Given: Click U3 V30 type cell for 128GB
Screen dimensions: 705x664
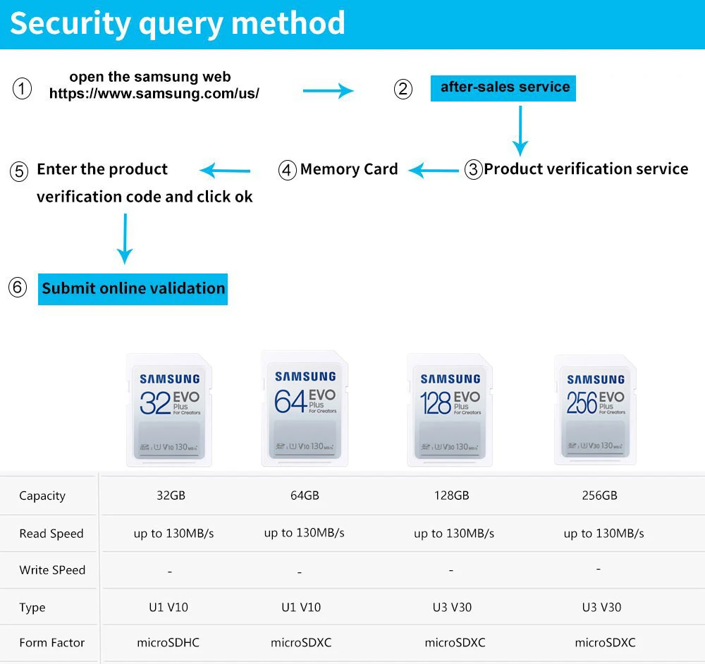Looking at the screenshot, I should tap(453, 608).
